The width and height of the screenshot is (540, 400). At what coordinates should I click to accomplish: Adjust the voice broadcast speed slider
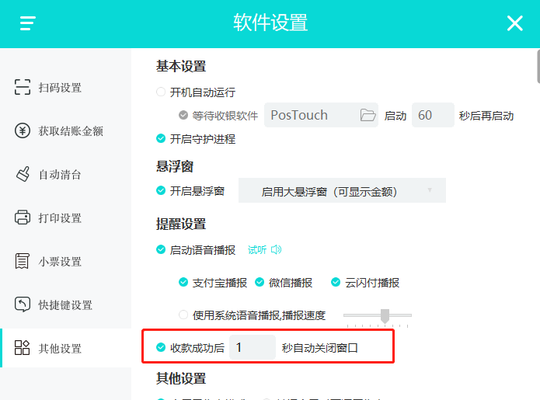point(385,315)
